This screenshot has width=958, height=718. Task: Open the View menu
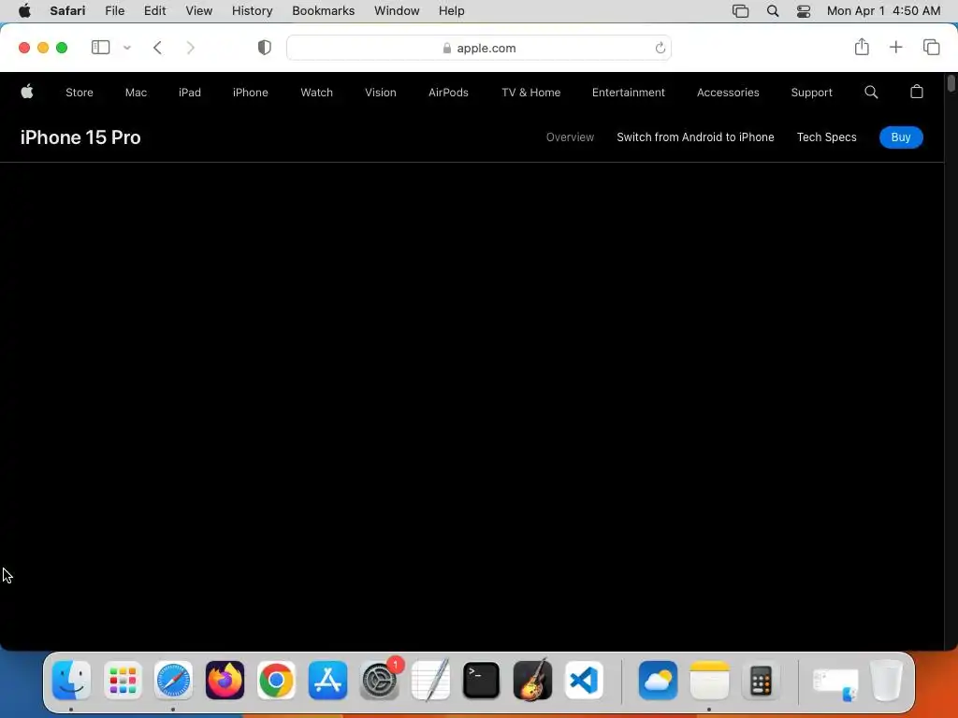pyautogui.click(x=198, y=10)
